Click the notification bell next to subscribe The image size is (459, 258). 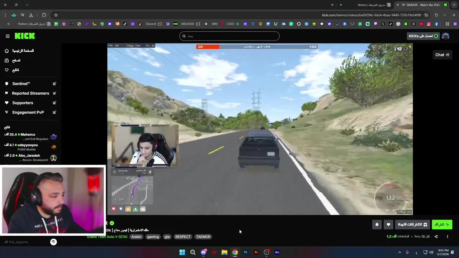[x=377, y=225]
